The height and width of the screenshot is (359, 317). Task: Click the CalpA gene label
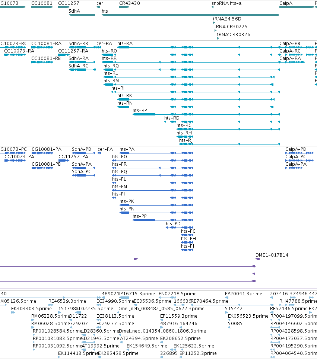(286, 3)
